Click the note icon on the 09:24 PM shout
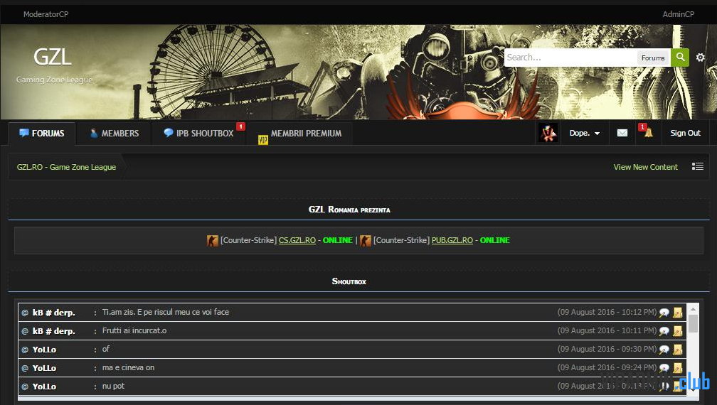The height and width of the screenshot is (405, 717). pyautogui.click(x=678, y=368)
